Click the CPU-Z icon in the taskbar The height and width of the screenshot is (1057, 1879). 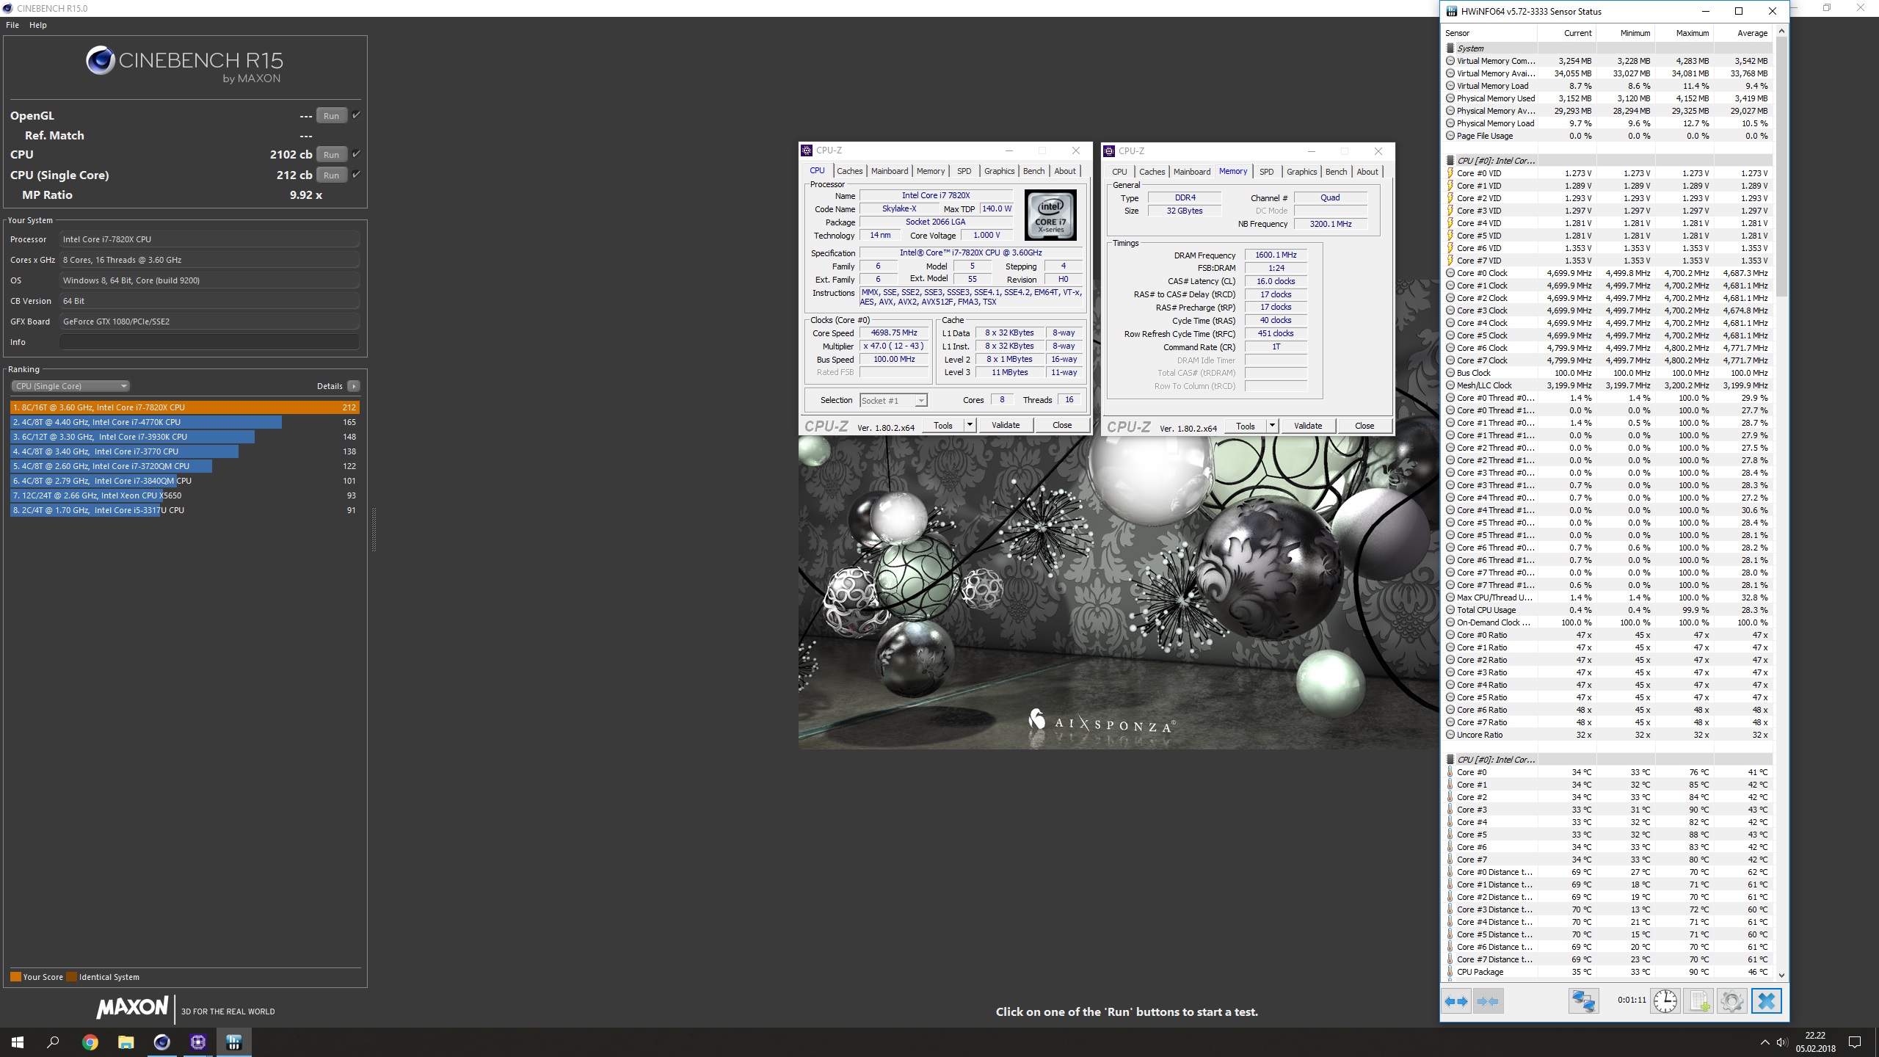point(197,1042)
